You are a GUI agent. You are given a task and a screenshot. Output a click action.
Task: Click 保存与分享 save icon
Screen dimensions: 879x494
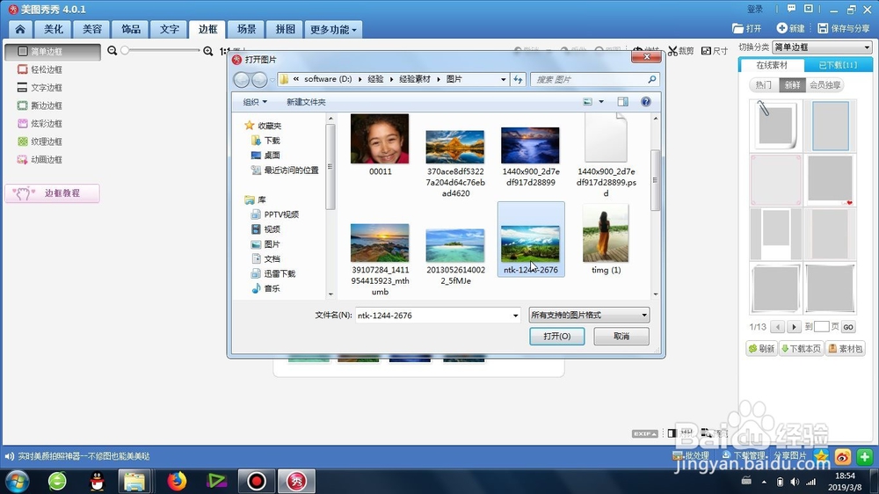(x=844, y=28)
